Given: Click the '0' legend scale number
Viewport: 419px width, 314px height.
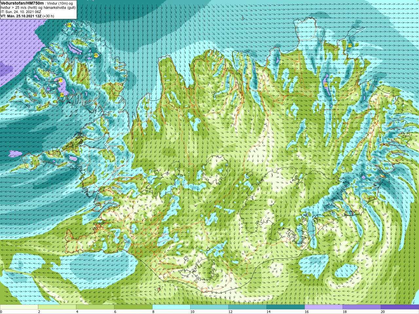Looking at the screenshot, I should [x=1, y=312].
